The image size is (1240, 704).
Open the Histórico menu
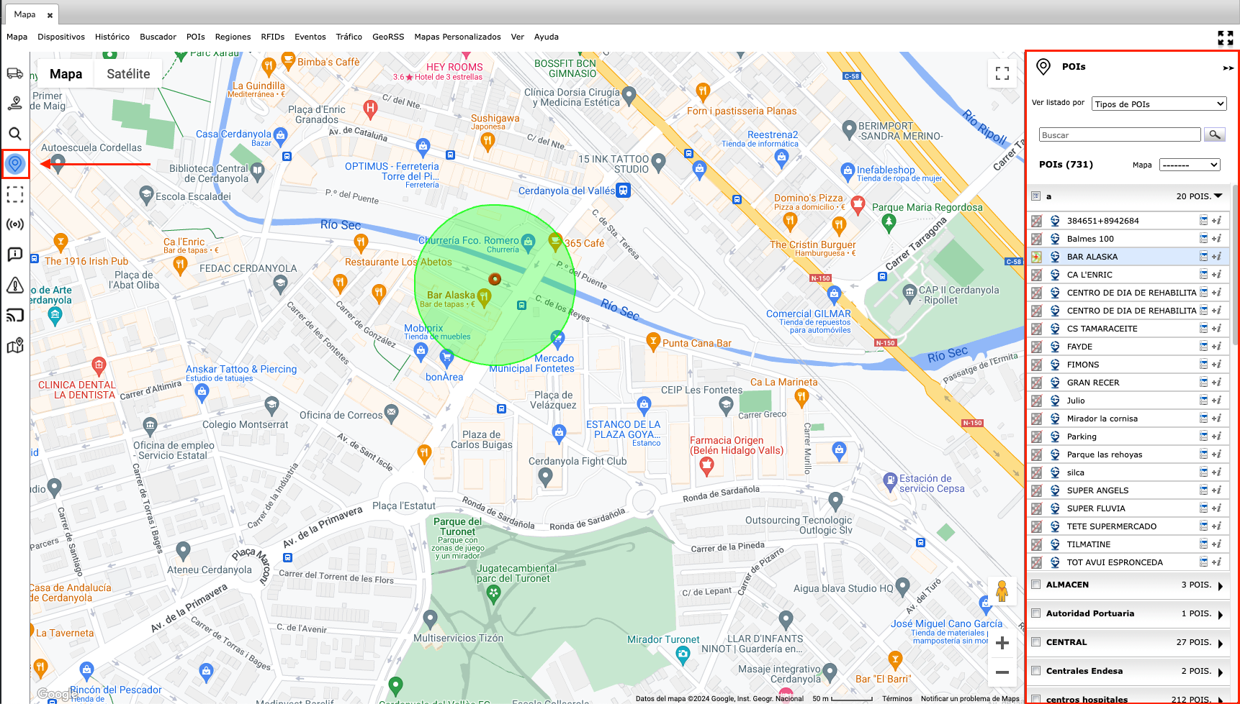[112, 37]
